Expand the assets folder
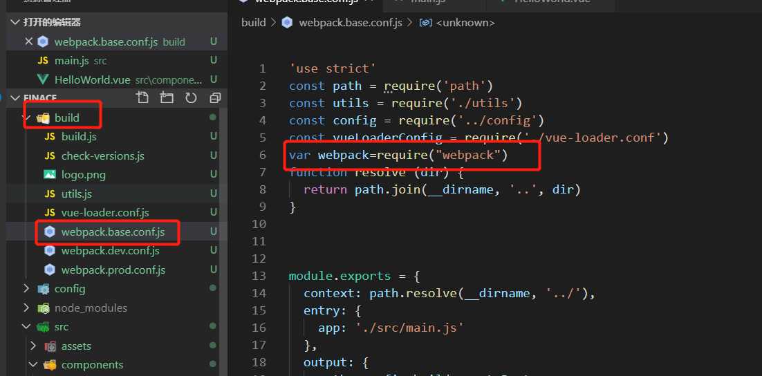762x376 pixels. click(33, 346)
